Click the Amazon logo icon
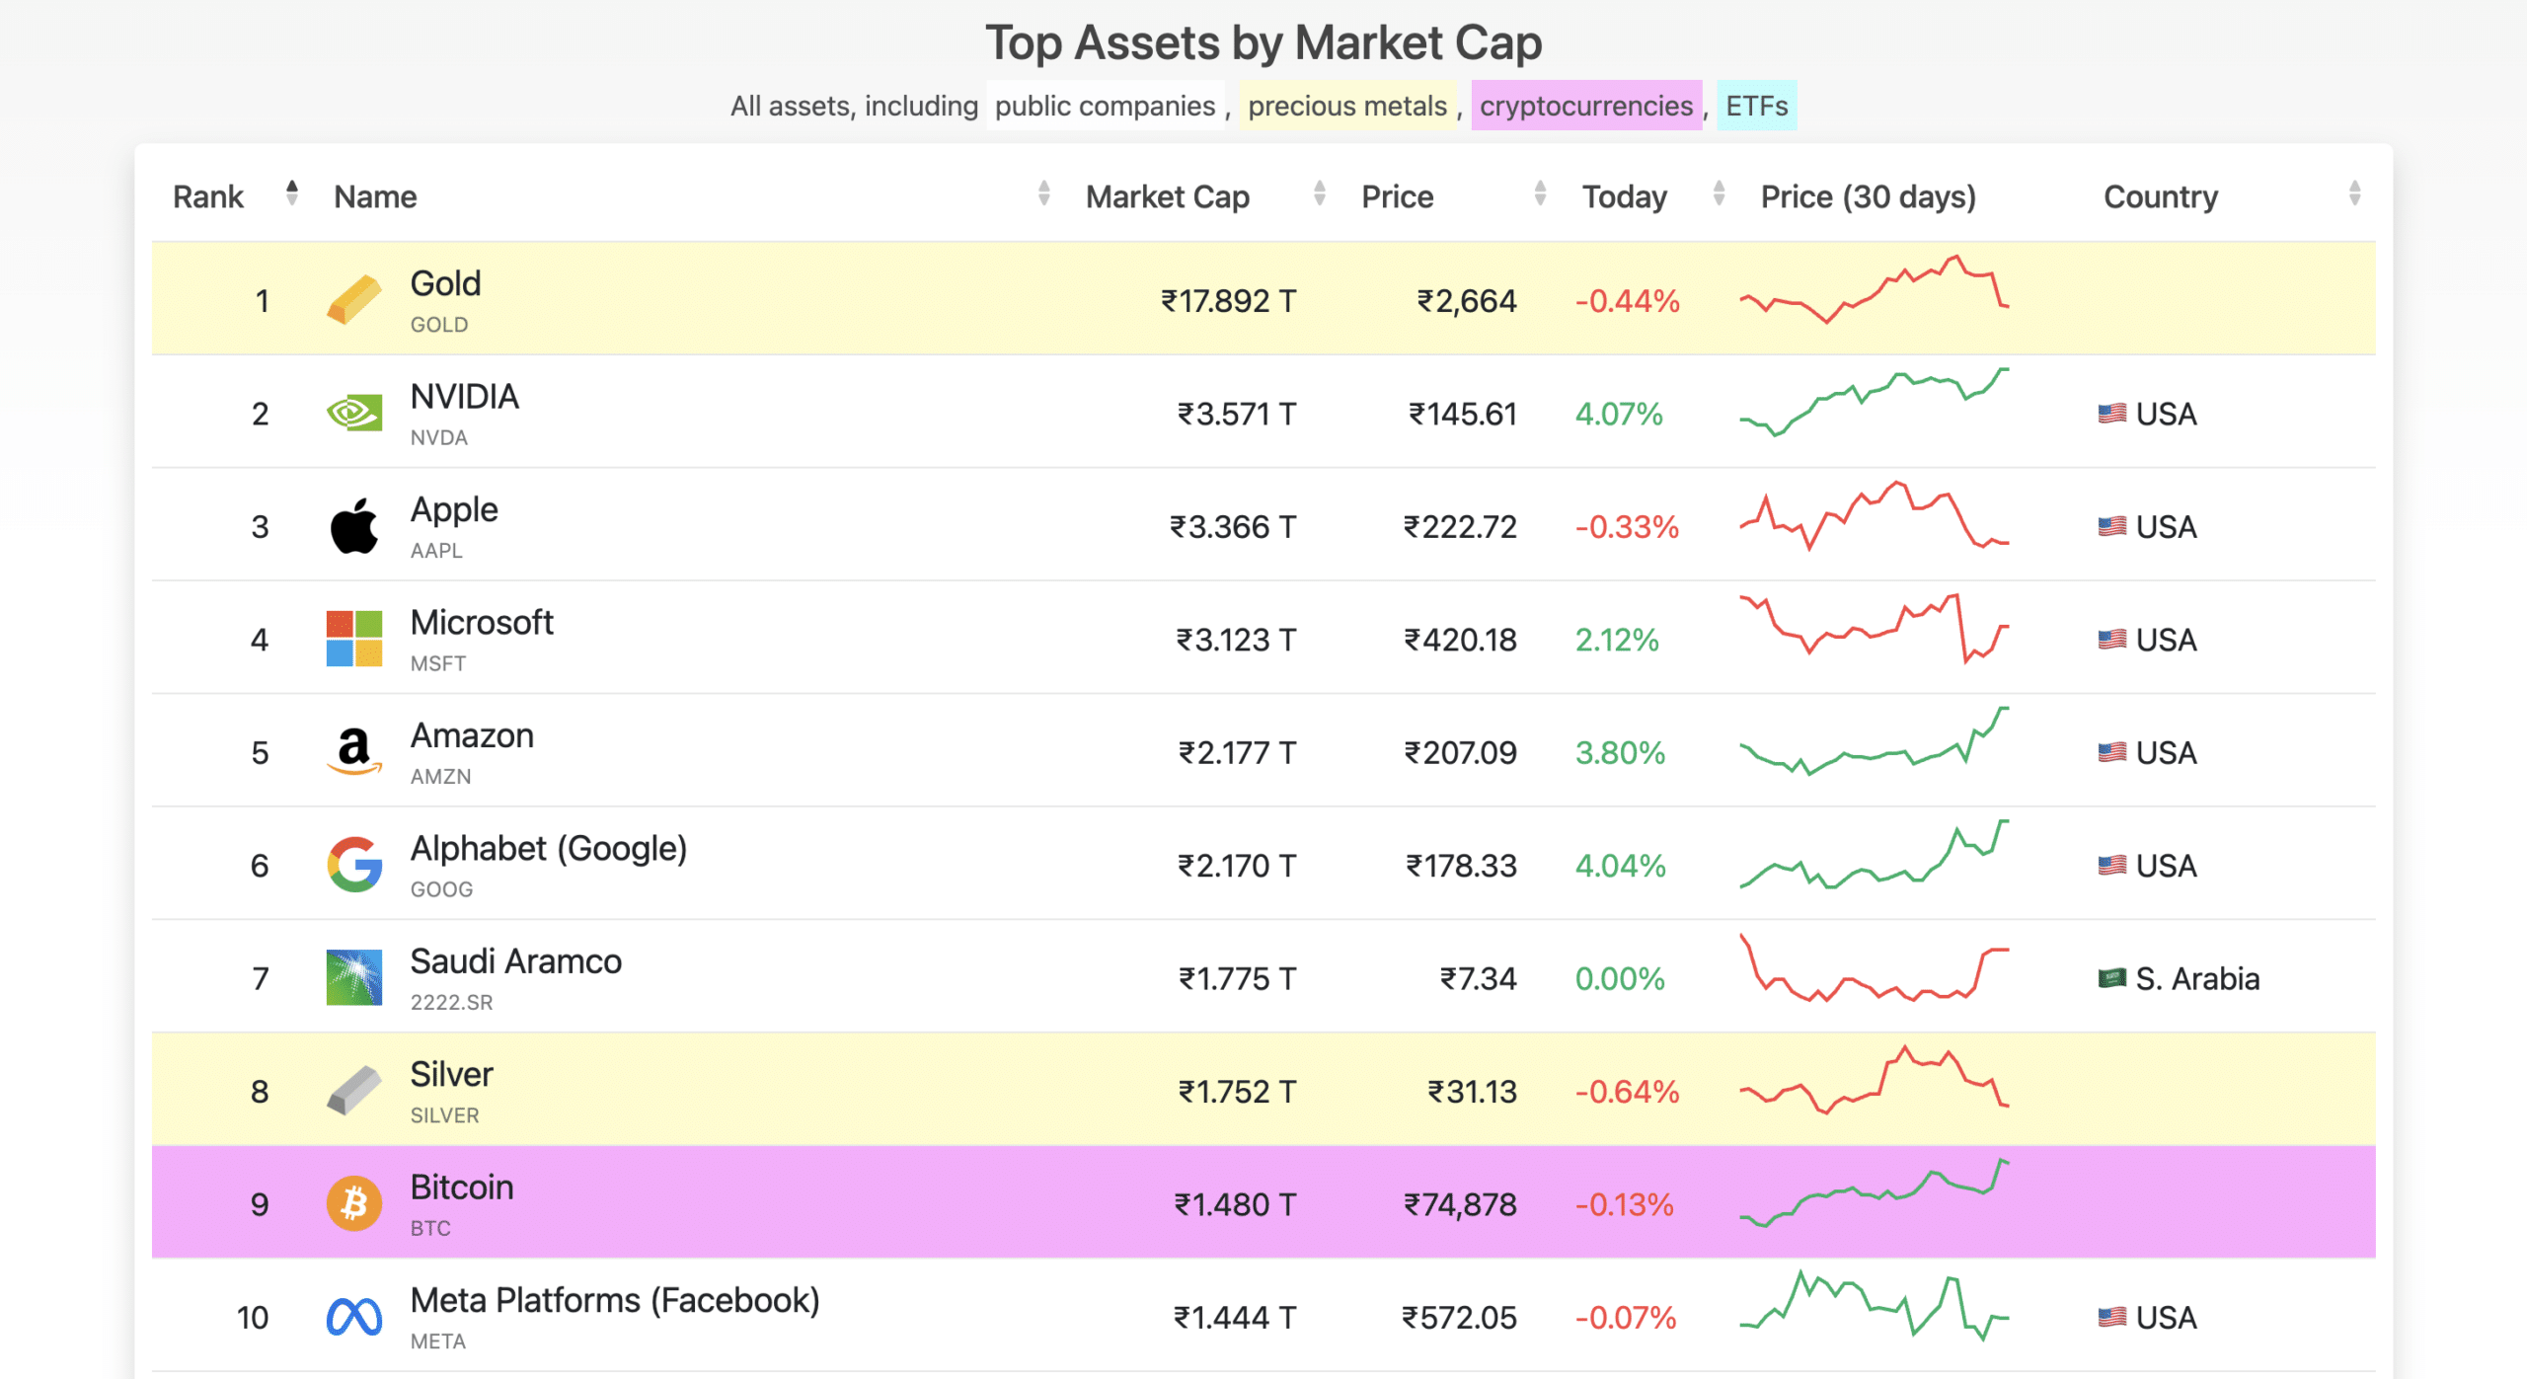Image resolution: width=2527 pixels, height=1379 pixels. [353, 752]
